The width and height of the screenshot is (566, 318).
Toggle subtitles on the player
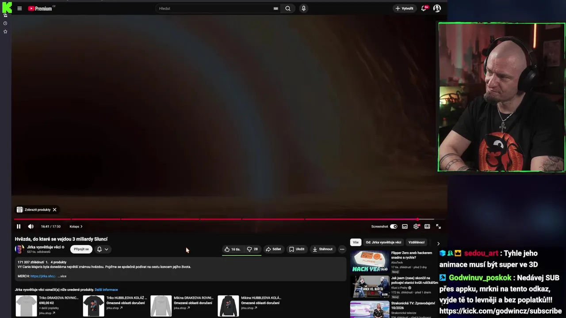click(x=405, y=227)
